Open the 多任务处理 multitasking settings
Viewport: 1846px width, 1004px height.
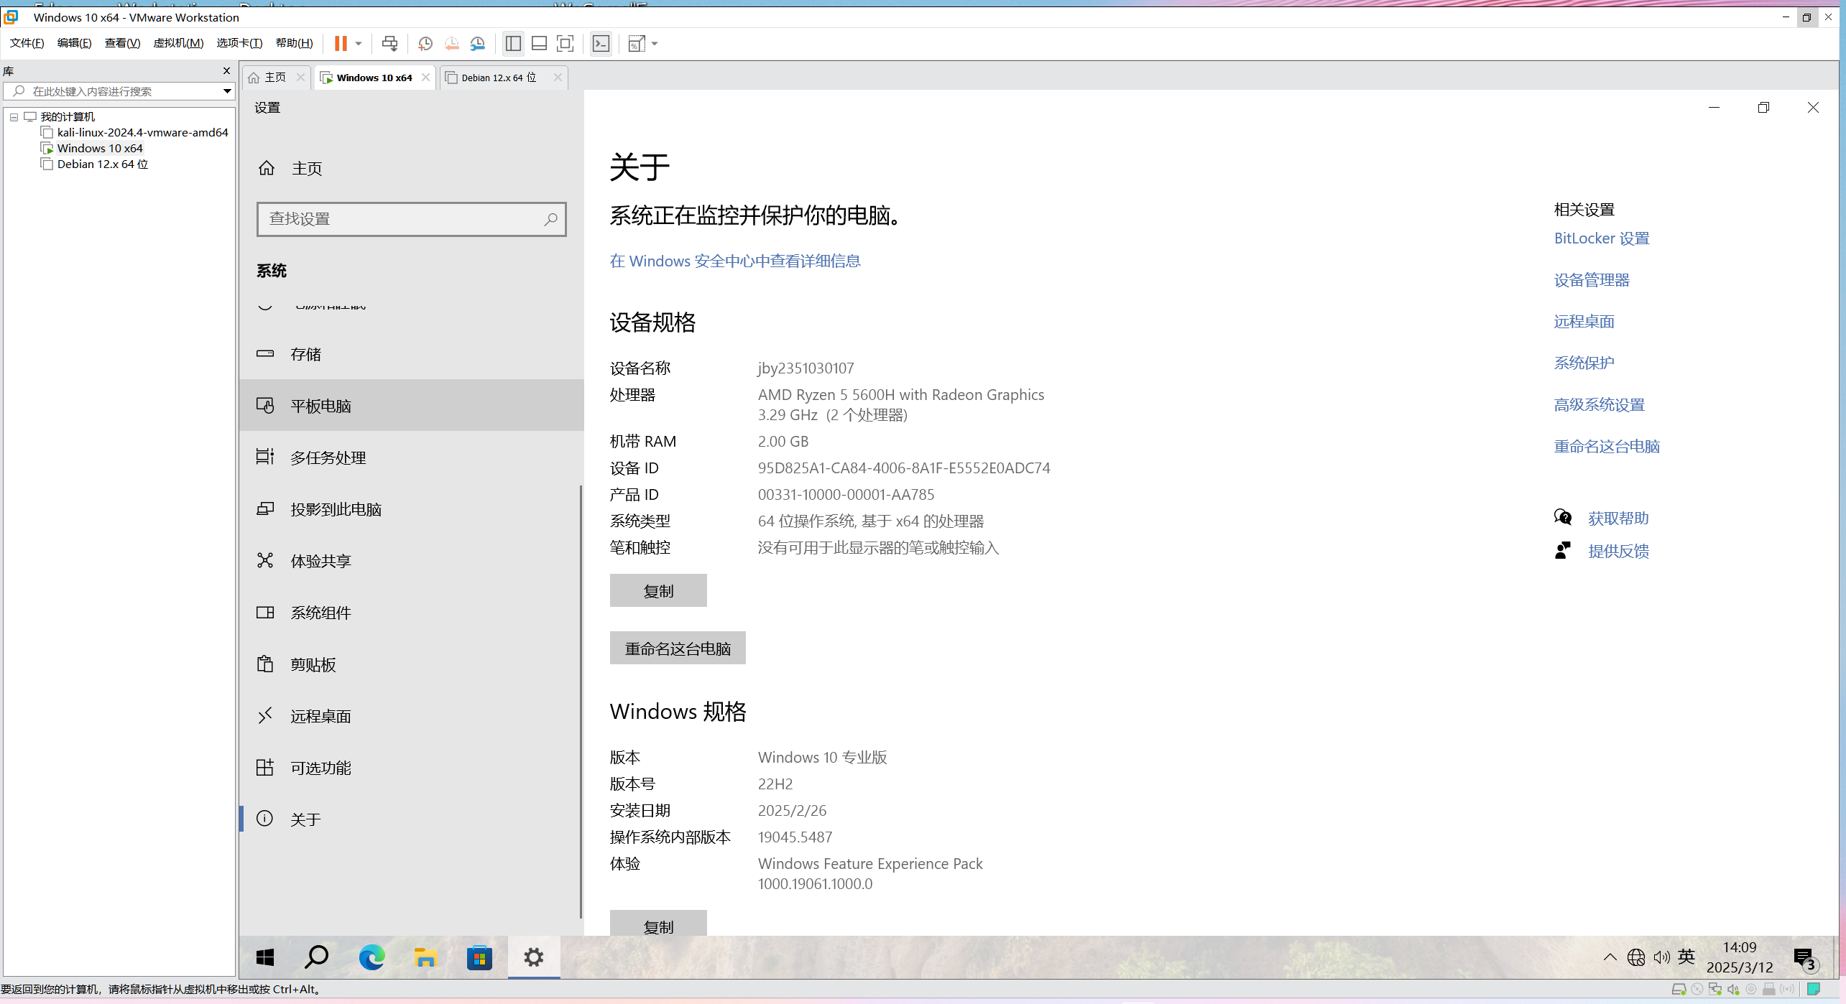[412, 457]
